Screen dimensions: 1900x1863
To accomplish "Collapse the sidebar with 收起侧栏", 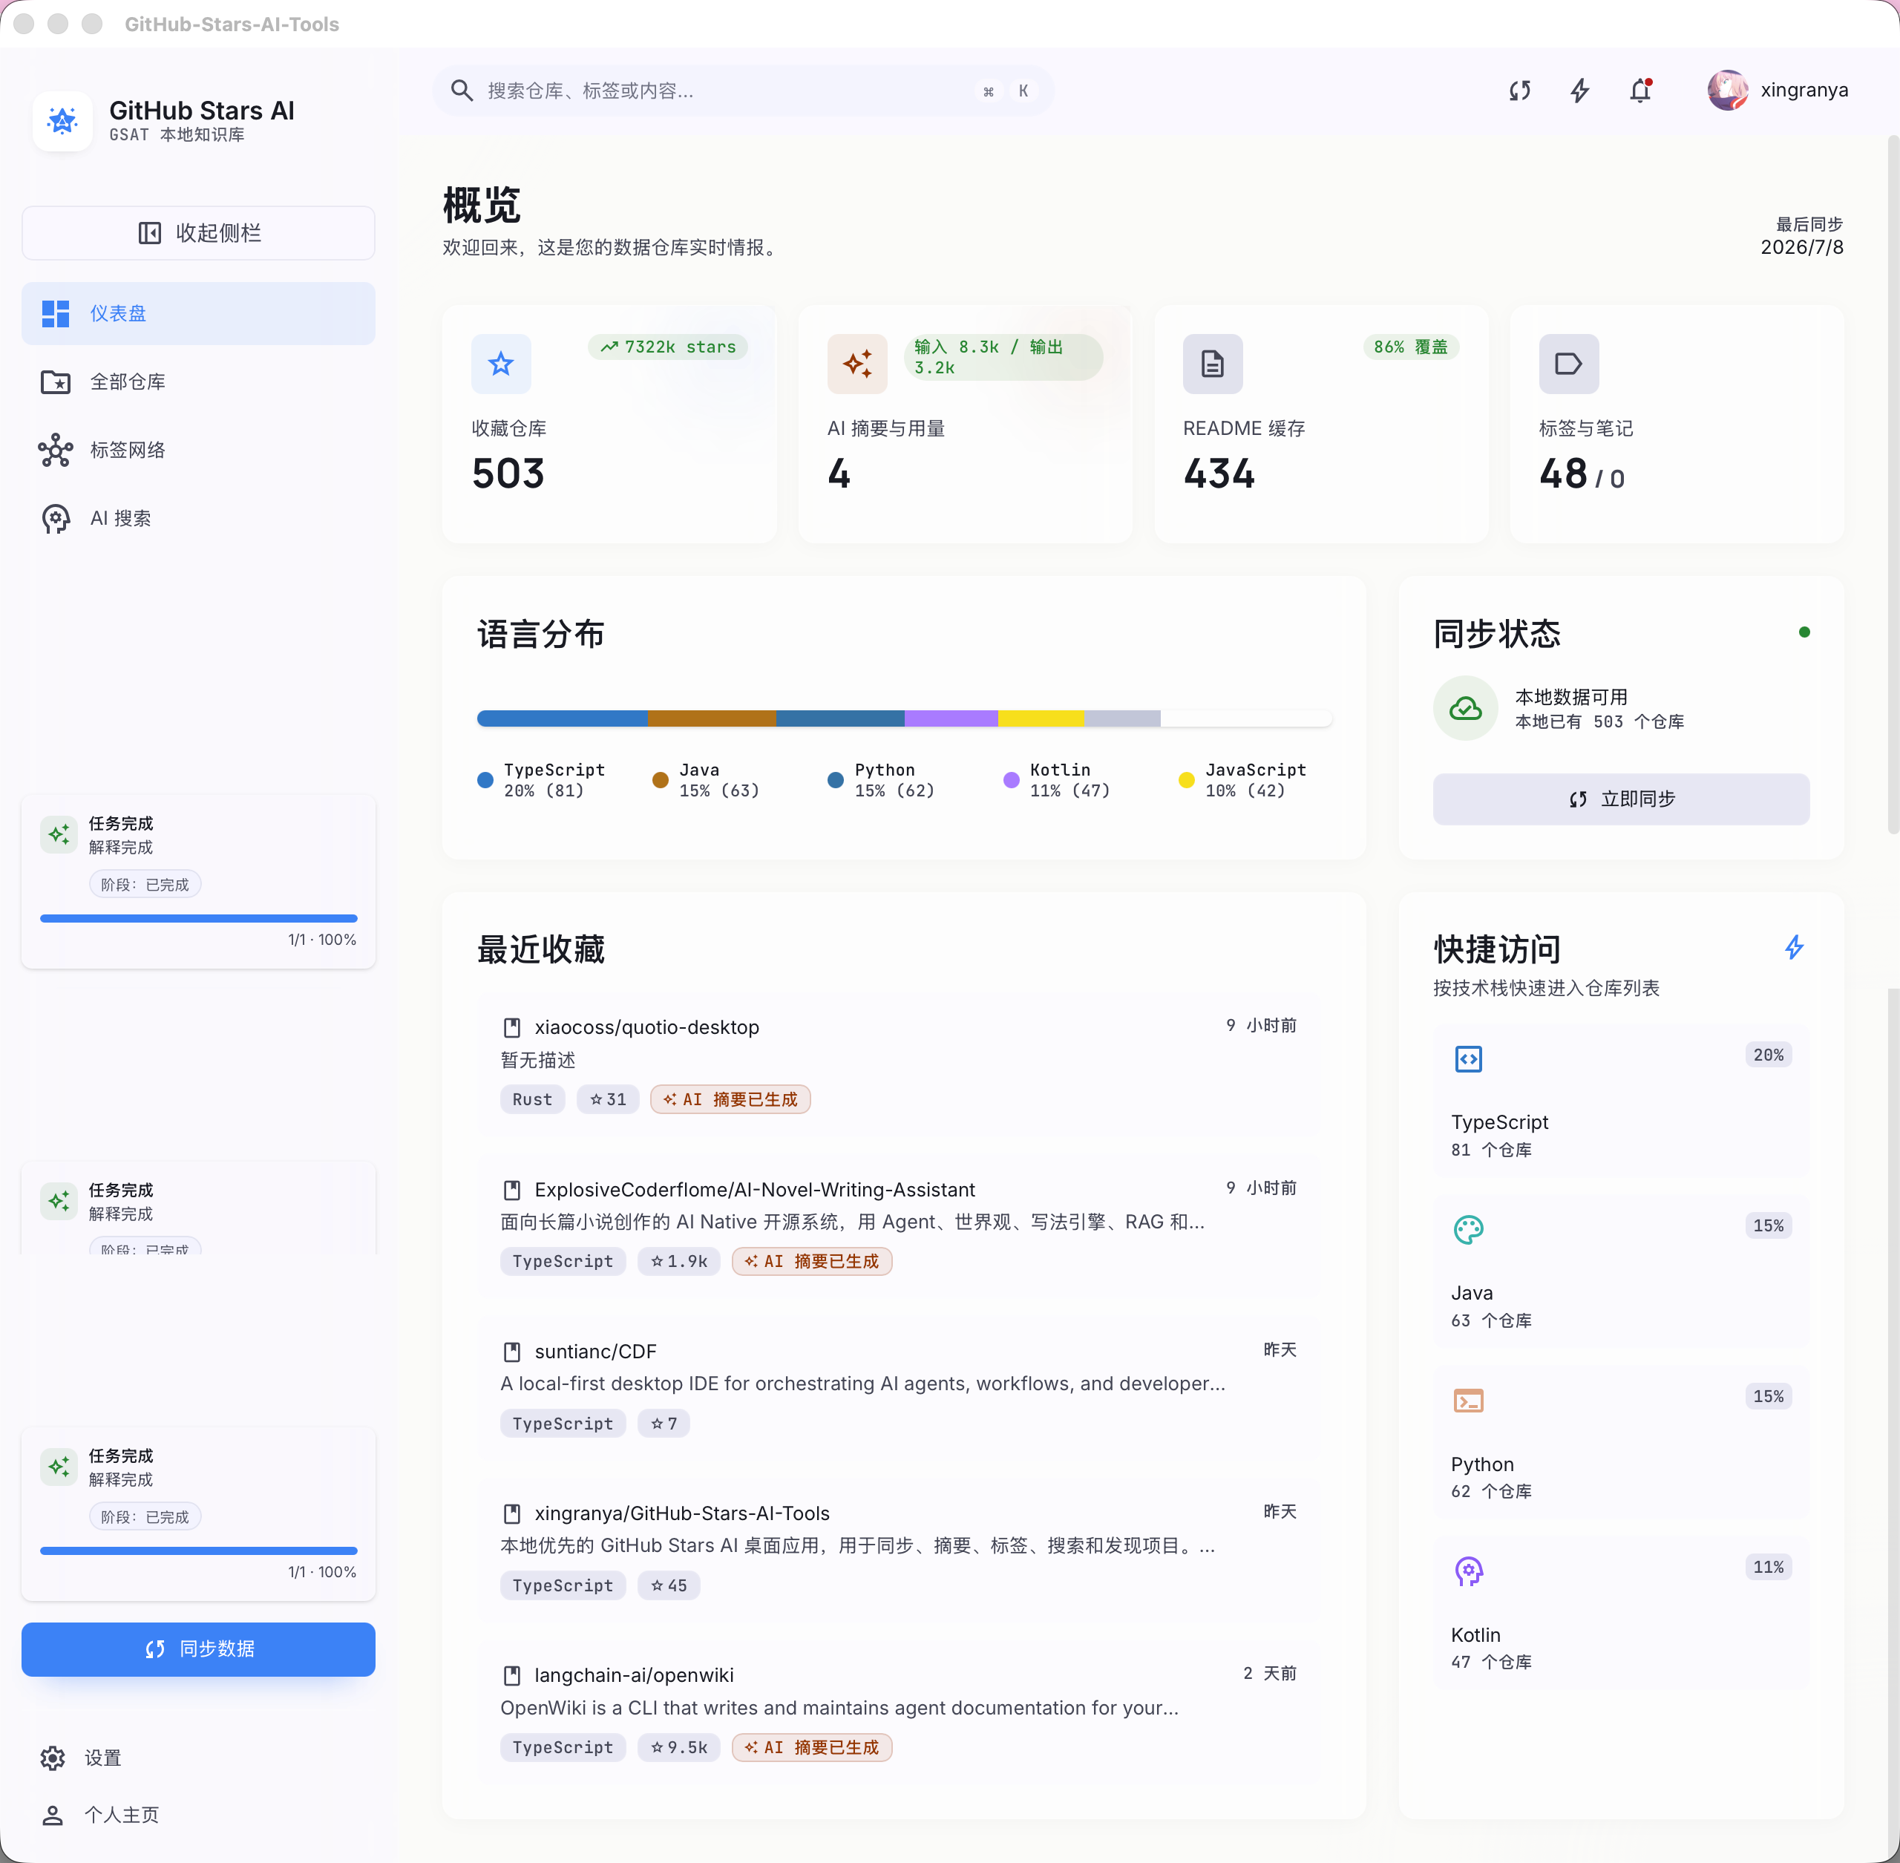I will point(199,233).
